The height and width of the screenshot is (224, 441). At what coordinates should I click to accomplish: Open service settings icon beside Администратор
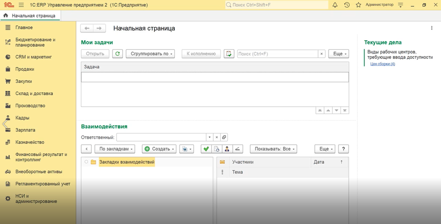pyautogui.click(x=401, y=5)
